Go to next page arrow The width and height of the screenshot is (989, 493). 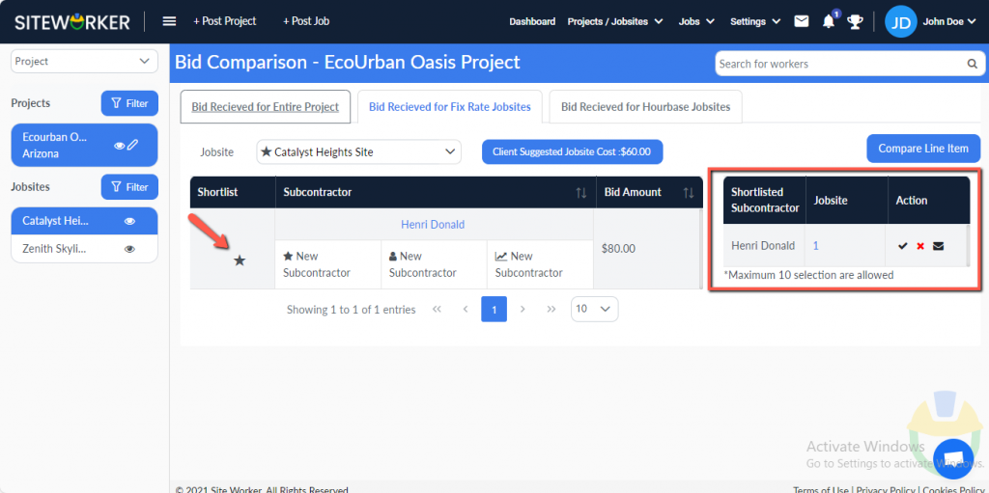click(523, 310)
